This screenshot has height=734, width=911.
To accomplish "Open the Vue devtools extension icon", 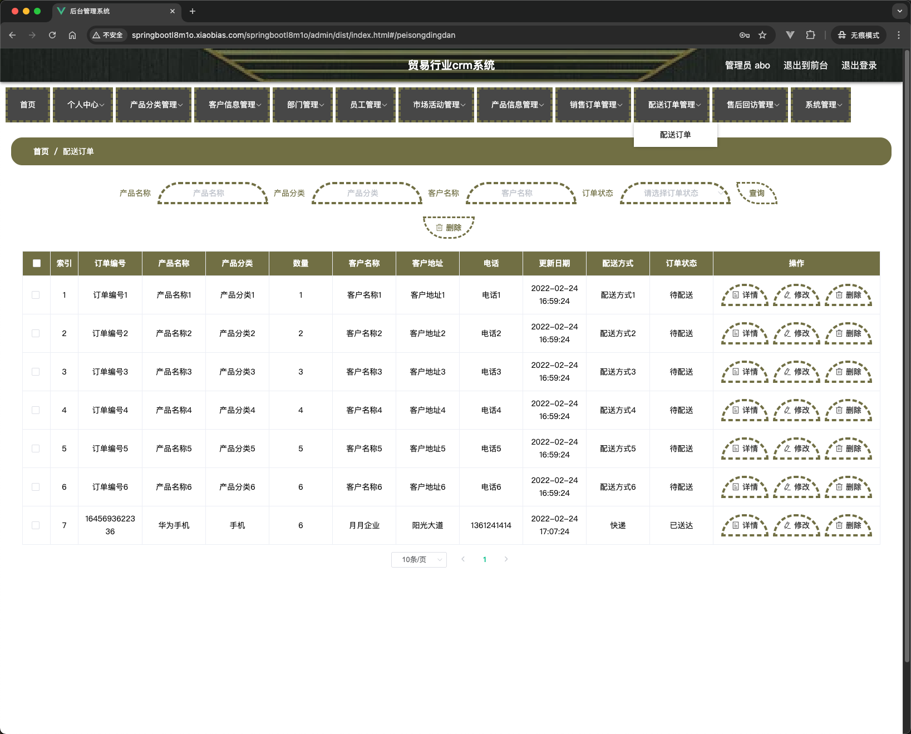I will pyautogui.click(x=790, y=35).
